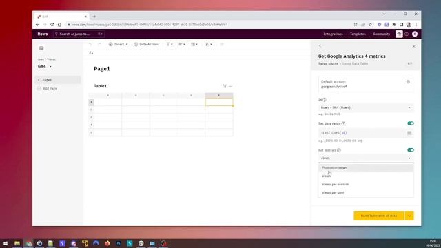Click Add Page in the sidebar
Viewport: 441px width, 248px height.
(48, 89)
